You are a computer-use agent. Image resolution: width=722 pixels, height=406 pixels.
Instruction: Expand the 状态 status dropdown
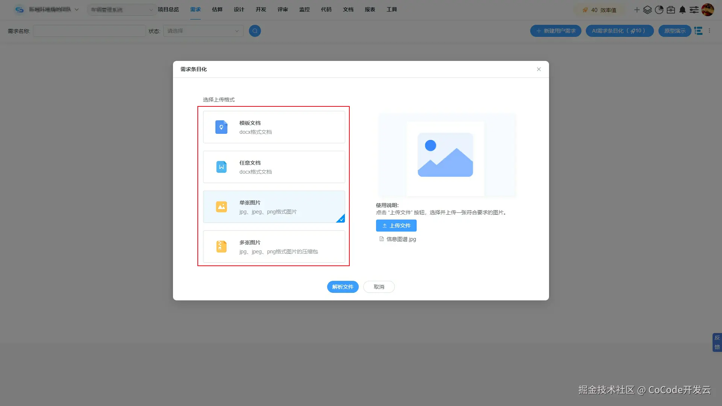[x=203, y=31]
